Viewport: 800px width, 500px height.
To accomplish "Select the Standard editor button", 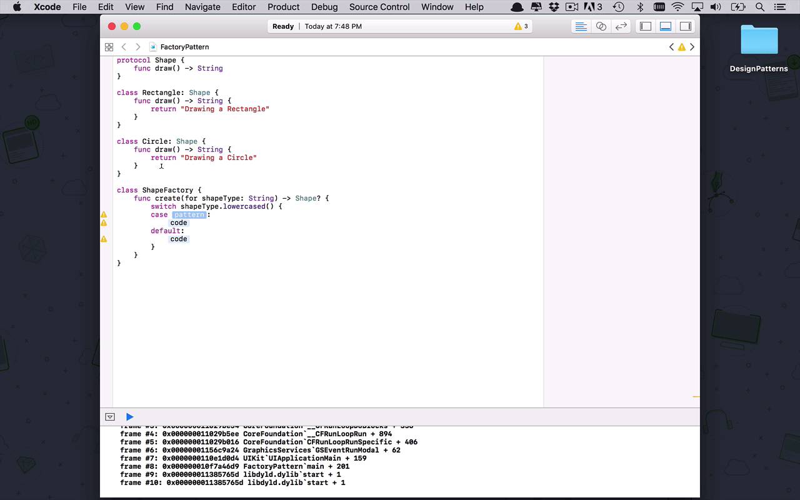I will [x=581, y=26].
